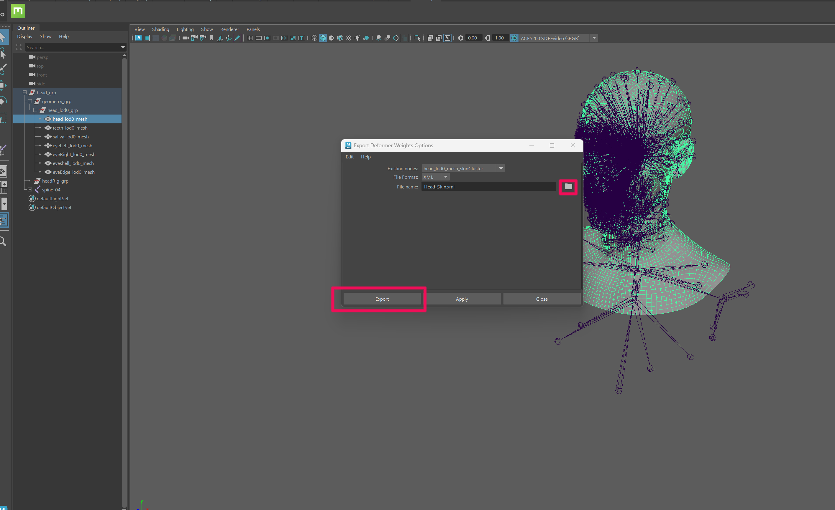This screenshot has width=835, height=510.
Task: Toggle the grid display icon in panel toolbar
Action: click(x=250, y=38)
